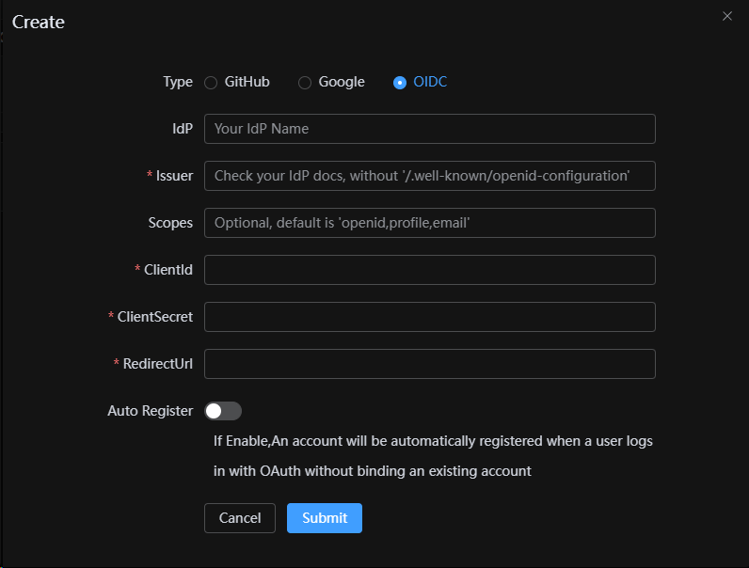Click the IdP text label

pyautogui.click(x=183, y=129)
